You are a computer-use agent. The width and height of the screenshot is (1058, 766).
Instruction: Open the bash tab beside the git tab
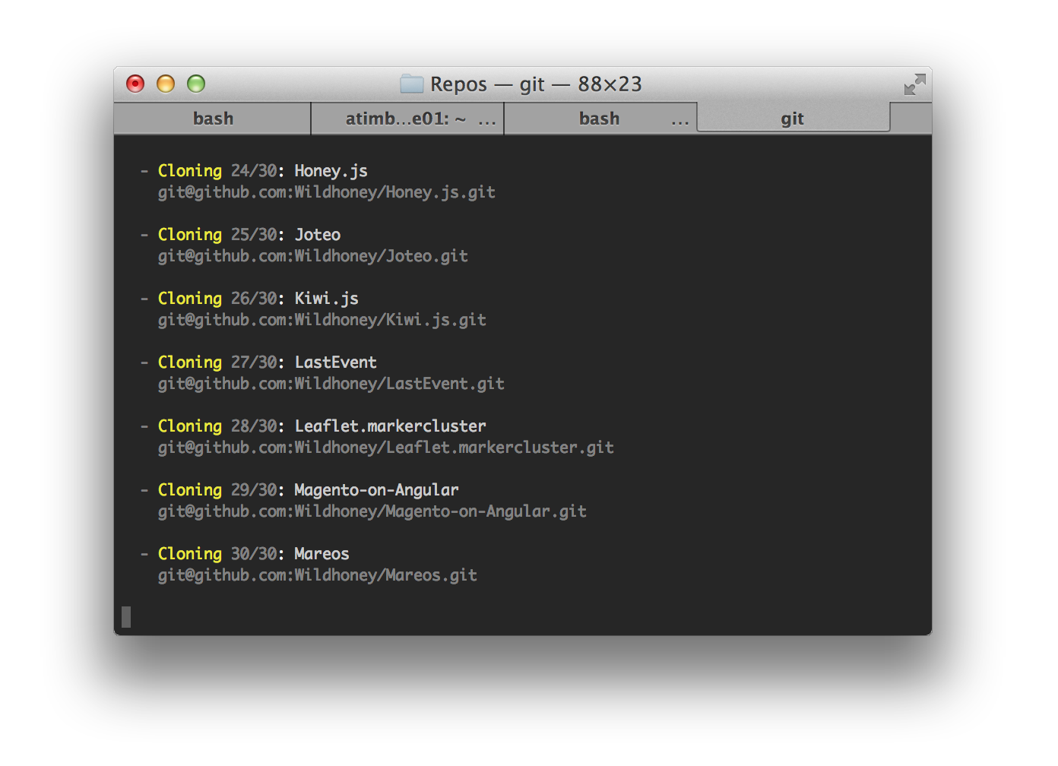(x=600, y=119)
